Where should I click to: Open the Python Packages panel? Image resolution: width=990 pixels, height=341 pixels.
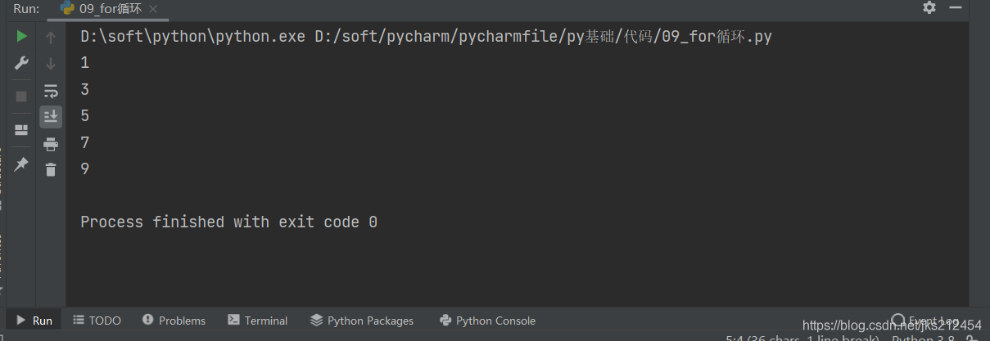tap(362, 321)
